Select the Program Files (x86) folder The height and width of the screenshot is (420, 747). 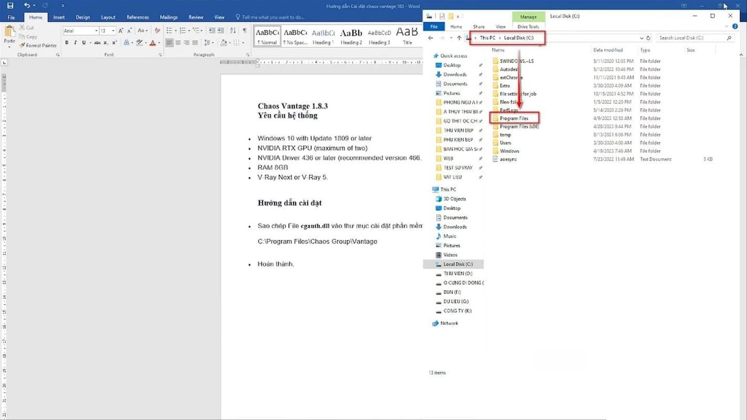tap(519, 127)
